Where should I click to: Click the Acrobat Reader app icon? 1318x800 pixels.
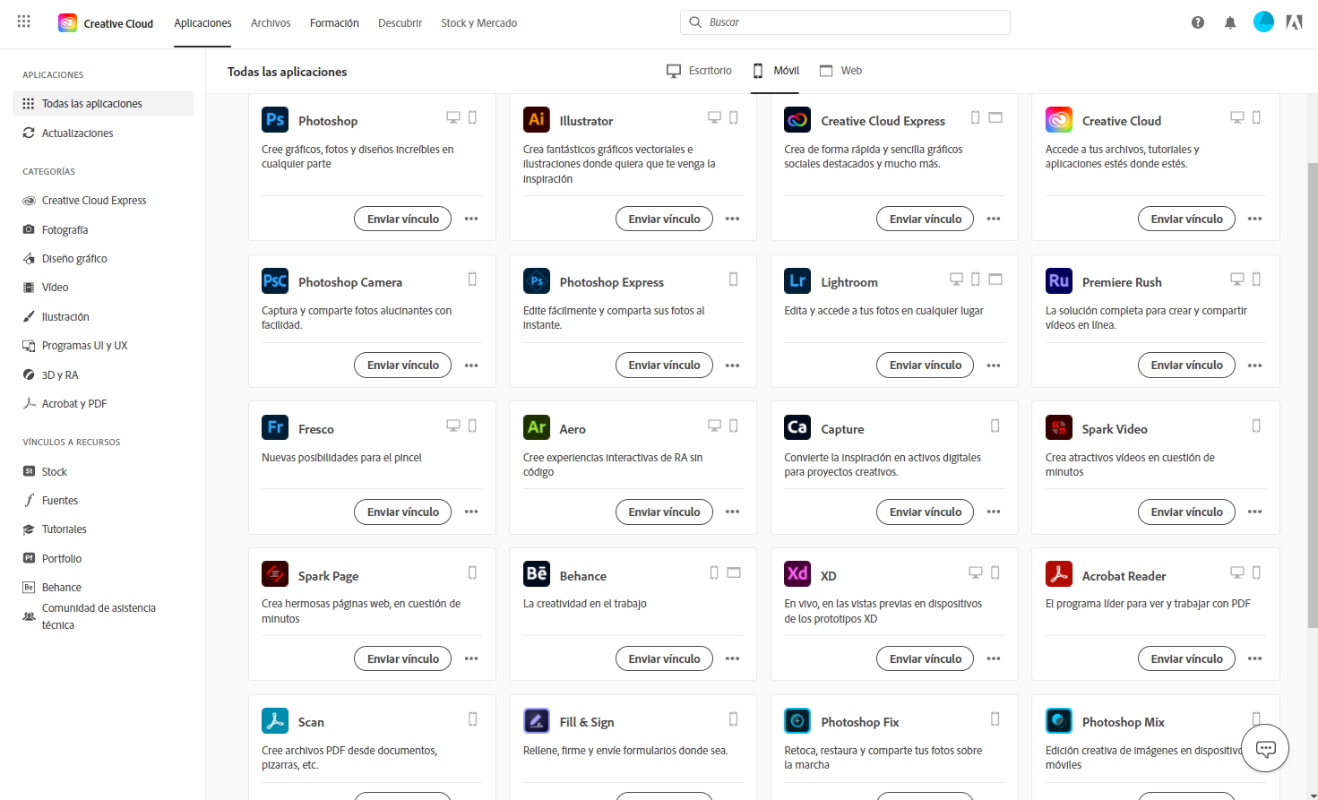click(x=1059, y=573)
